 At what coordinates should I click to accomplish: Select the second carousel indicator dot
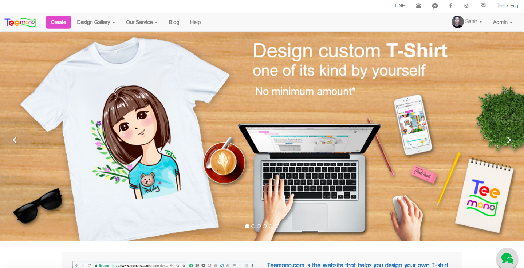pyautogui.click(x=253, y=226)
